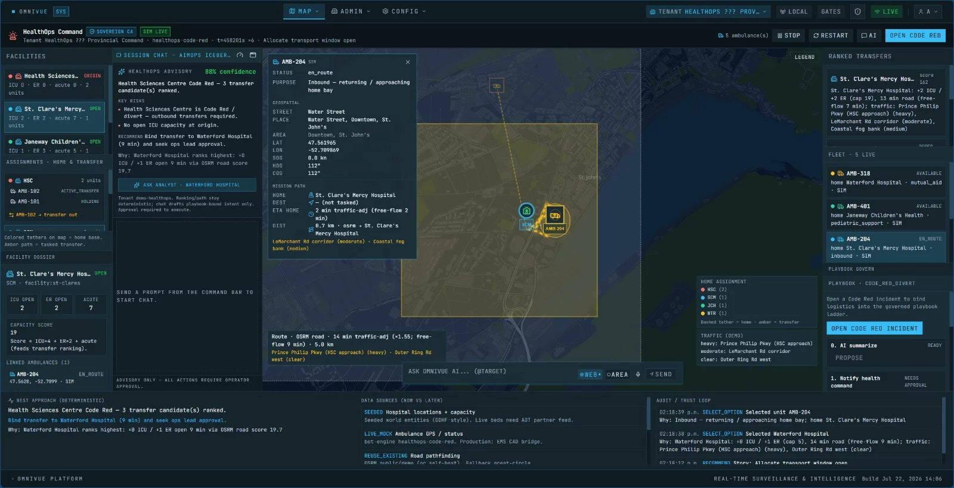Click the home hospital icon in Mission Path
The width and height of the screenshot is (954, 488).
tap(311, 195)
